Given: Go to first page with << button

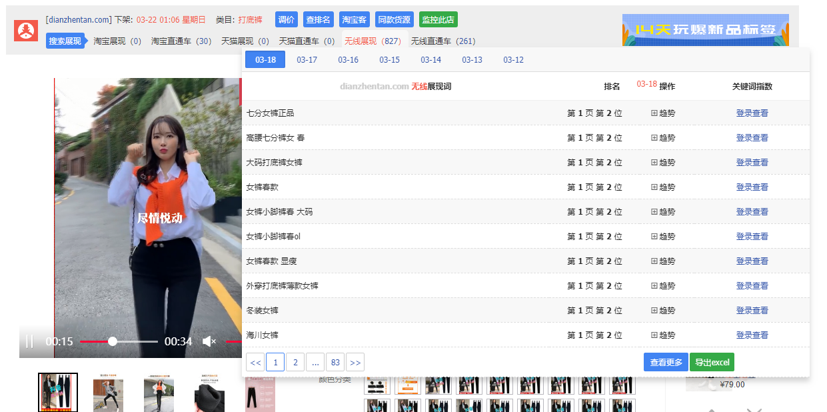Looking at the screenshot, I should [x=255, y=362].
